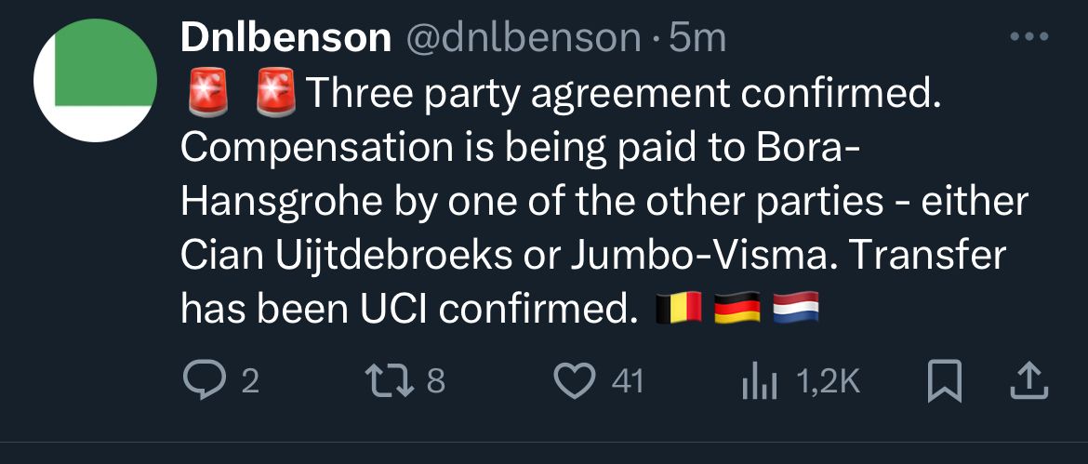Viewport: 1088px width, 464px height.
Task: Click the reply count 2
Action: point(248,382)
